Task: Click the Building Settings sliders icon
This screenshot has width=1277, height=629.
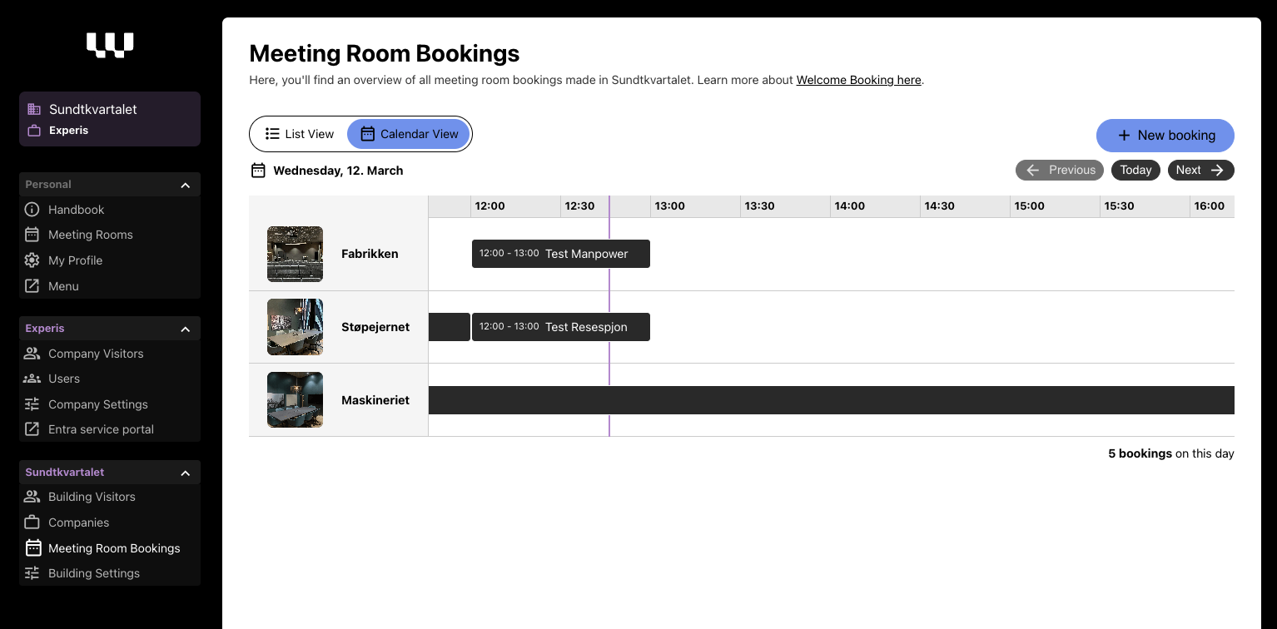Action: point(32,573)
